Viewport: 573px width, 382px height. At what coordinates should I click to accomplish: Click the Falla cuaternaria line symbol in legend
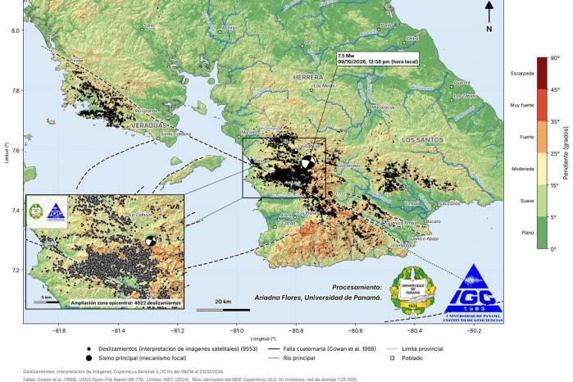[x=273, y=349]
